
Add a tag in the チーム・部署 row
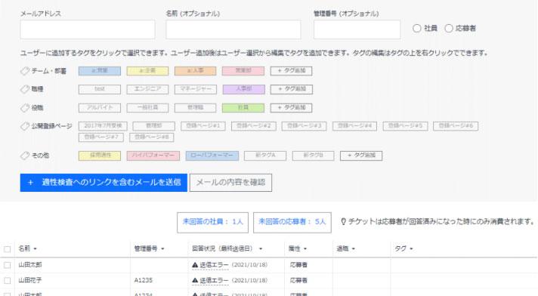coord(291,71)
